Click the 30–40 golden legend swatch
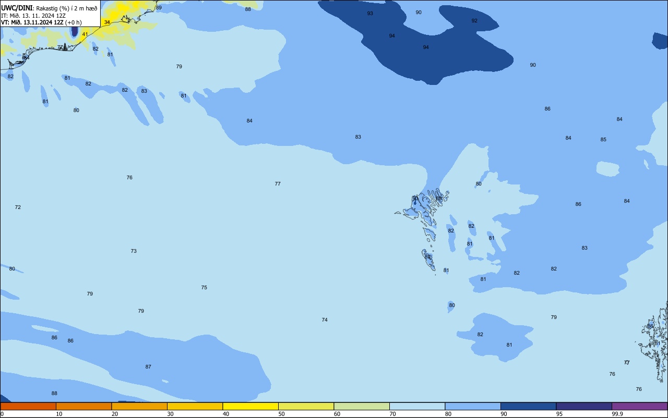This screenshot has width=668, height=418. pyautogui.click(x=195, y=406)
